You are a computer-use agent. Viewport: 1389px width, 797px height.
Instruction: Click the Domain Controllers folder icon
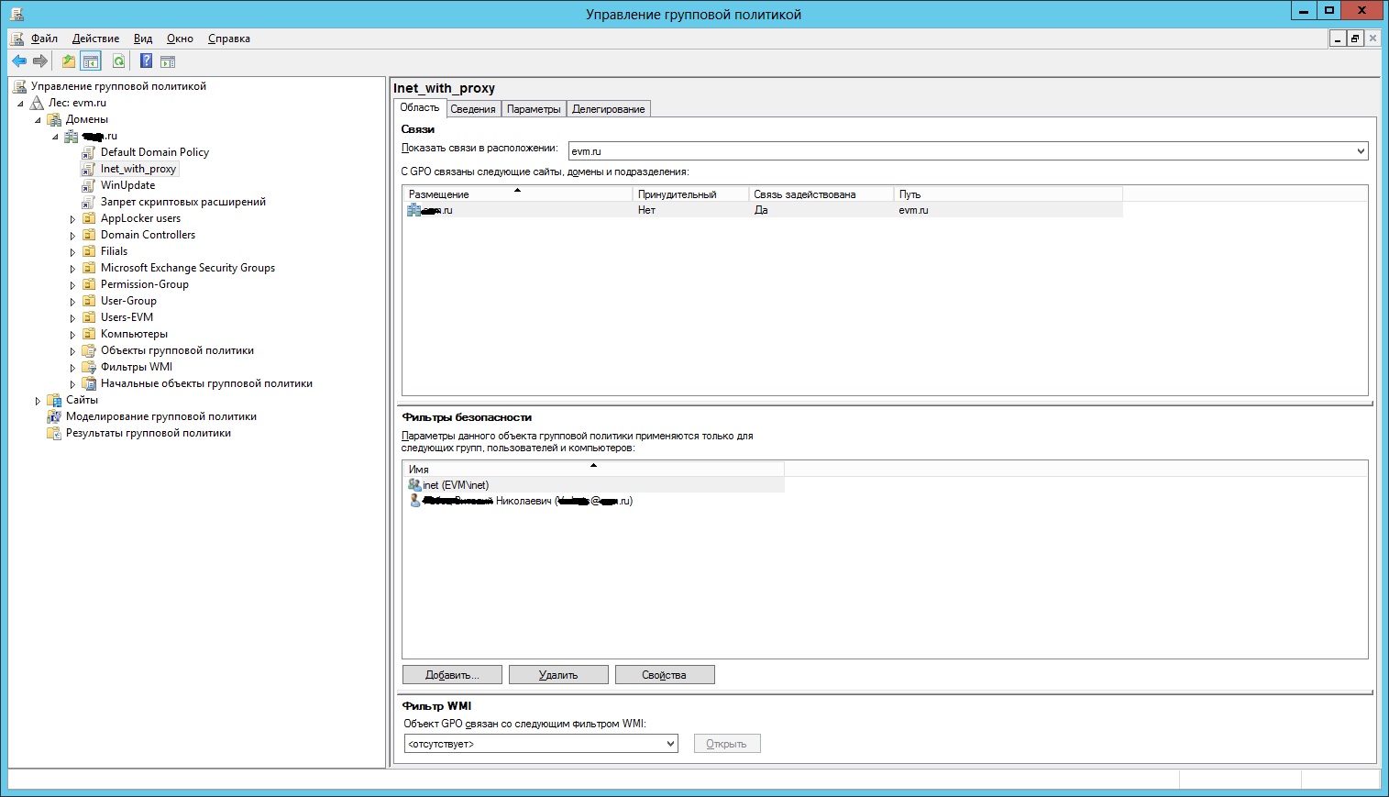click(89, 235)
